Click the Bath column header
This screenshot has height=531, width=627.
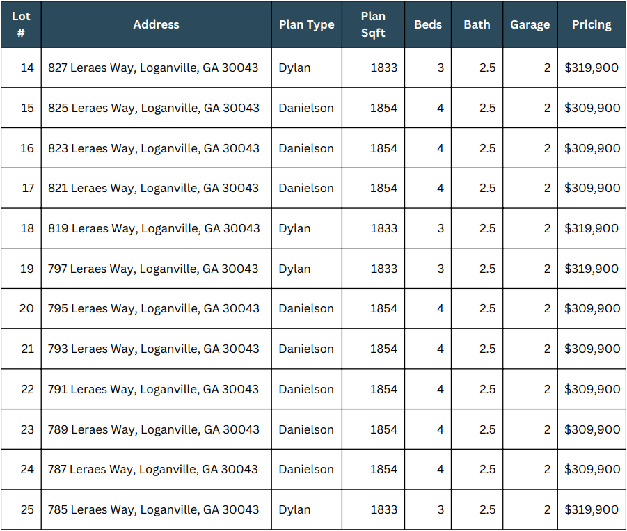(x=477, y=24)
